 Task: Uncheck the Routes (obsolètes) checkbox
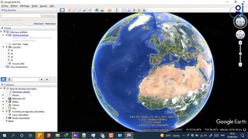(7, 118)
